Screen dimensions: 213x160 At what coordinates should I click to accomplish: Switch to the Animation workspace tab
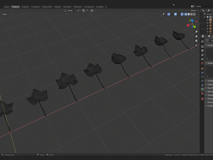click(67, 7)
